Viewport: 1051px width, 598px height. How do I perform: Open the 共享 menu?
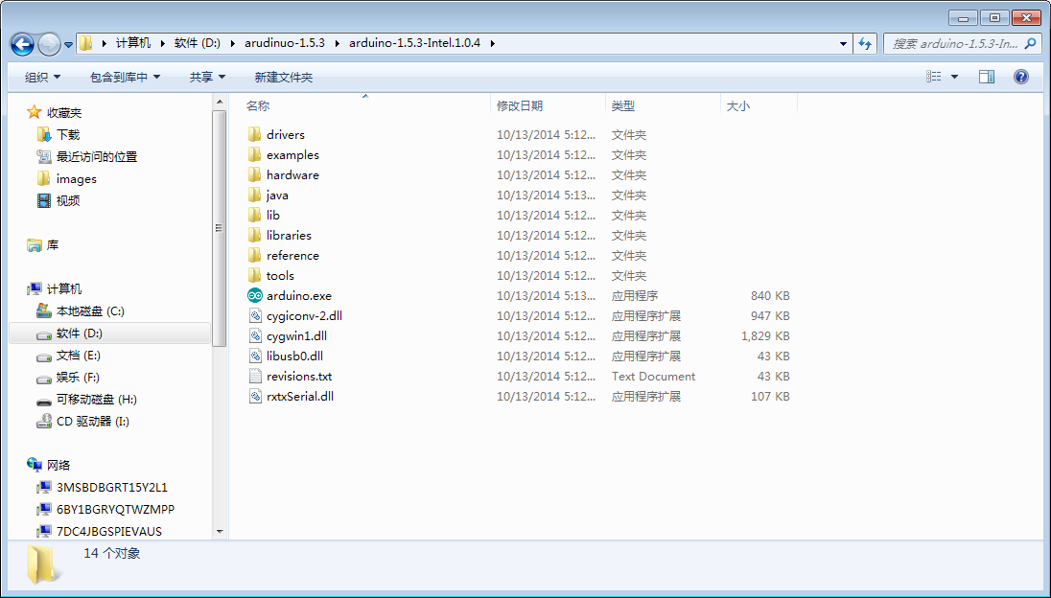[x=207, y=77]
